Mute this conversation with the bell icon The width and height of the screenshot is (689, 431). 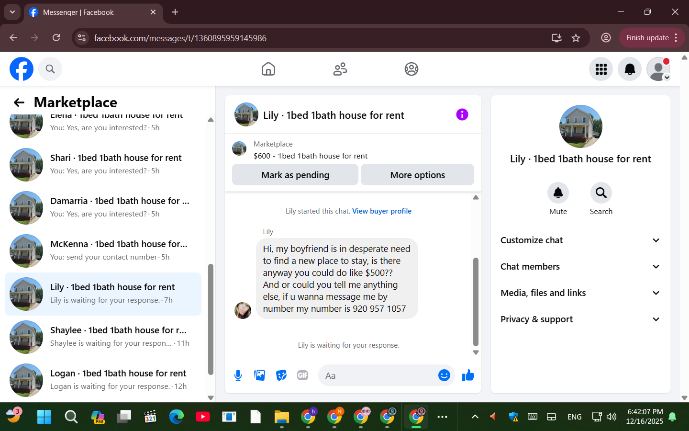[x=558, y=193]
